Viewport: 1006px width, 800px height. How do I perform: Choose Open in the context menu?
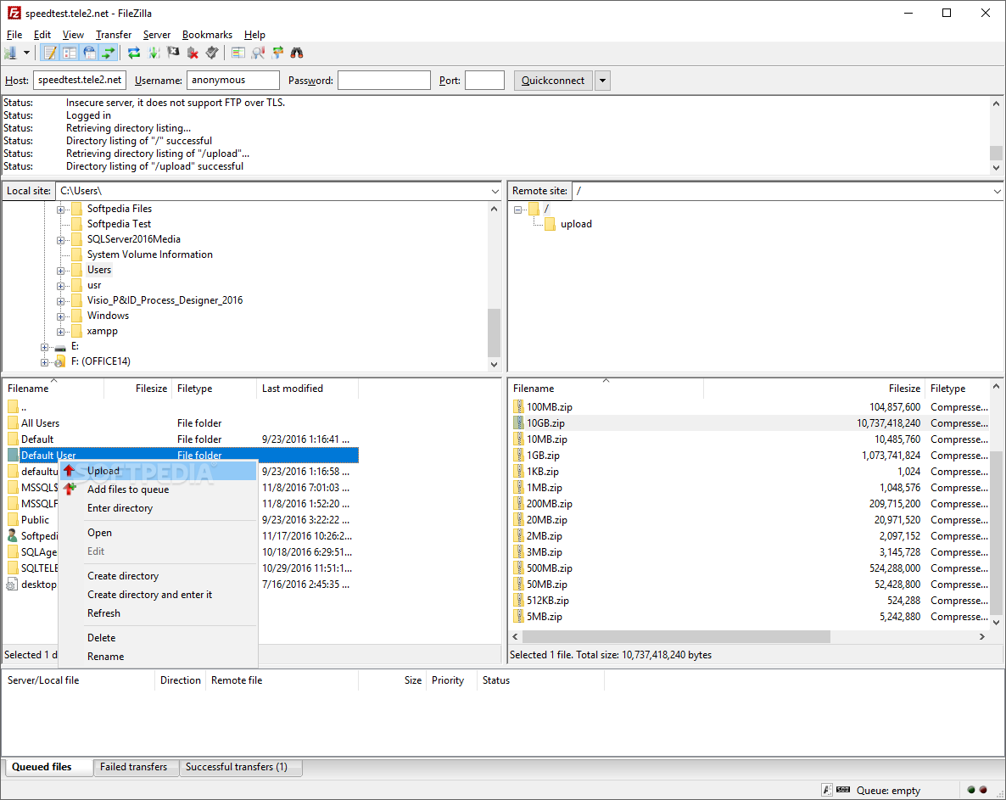159,533
